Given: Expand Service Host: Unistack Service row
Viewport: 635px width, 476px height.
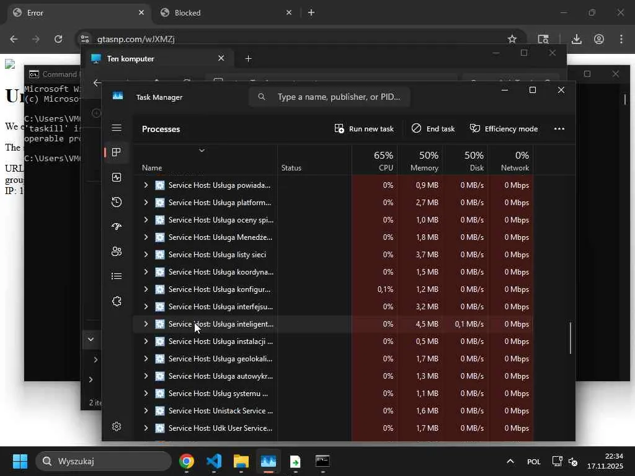Looking at the screenshot, I should pyautogui.click(x=146, y=411).
